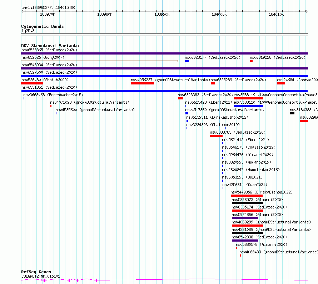Click the red bar under nsv6325289
Viewport: 318px width, 284px height.
pyautogui.click(x=213, y=83)
